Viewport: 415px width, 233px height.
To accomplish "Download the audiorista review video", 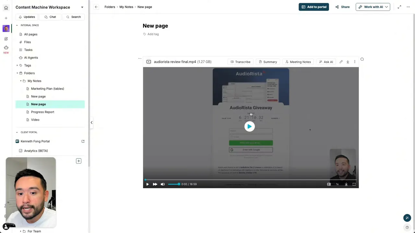I will 348,61.
